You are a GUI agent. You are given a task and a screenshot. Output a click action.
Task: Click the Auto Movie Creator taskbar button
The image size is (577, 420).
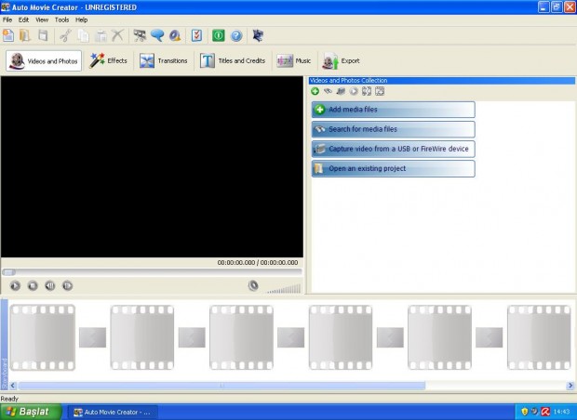pos(113,413)
